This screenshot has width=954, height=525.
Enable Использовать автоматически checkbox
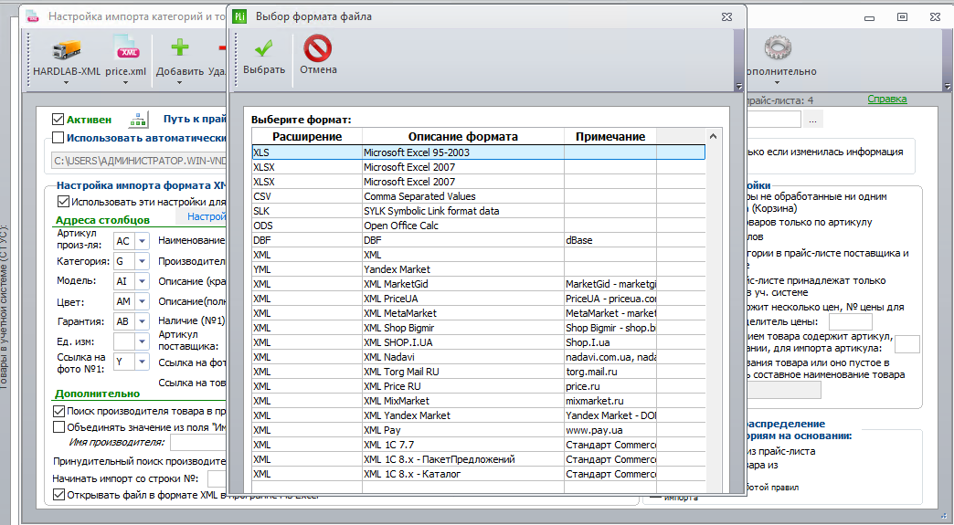[x=58, y=137]
